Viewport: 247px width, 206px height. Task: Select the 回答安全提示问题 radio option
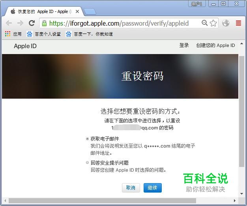pos(87,162)
